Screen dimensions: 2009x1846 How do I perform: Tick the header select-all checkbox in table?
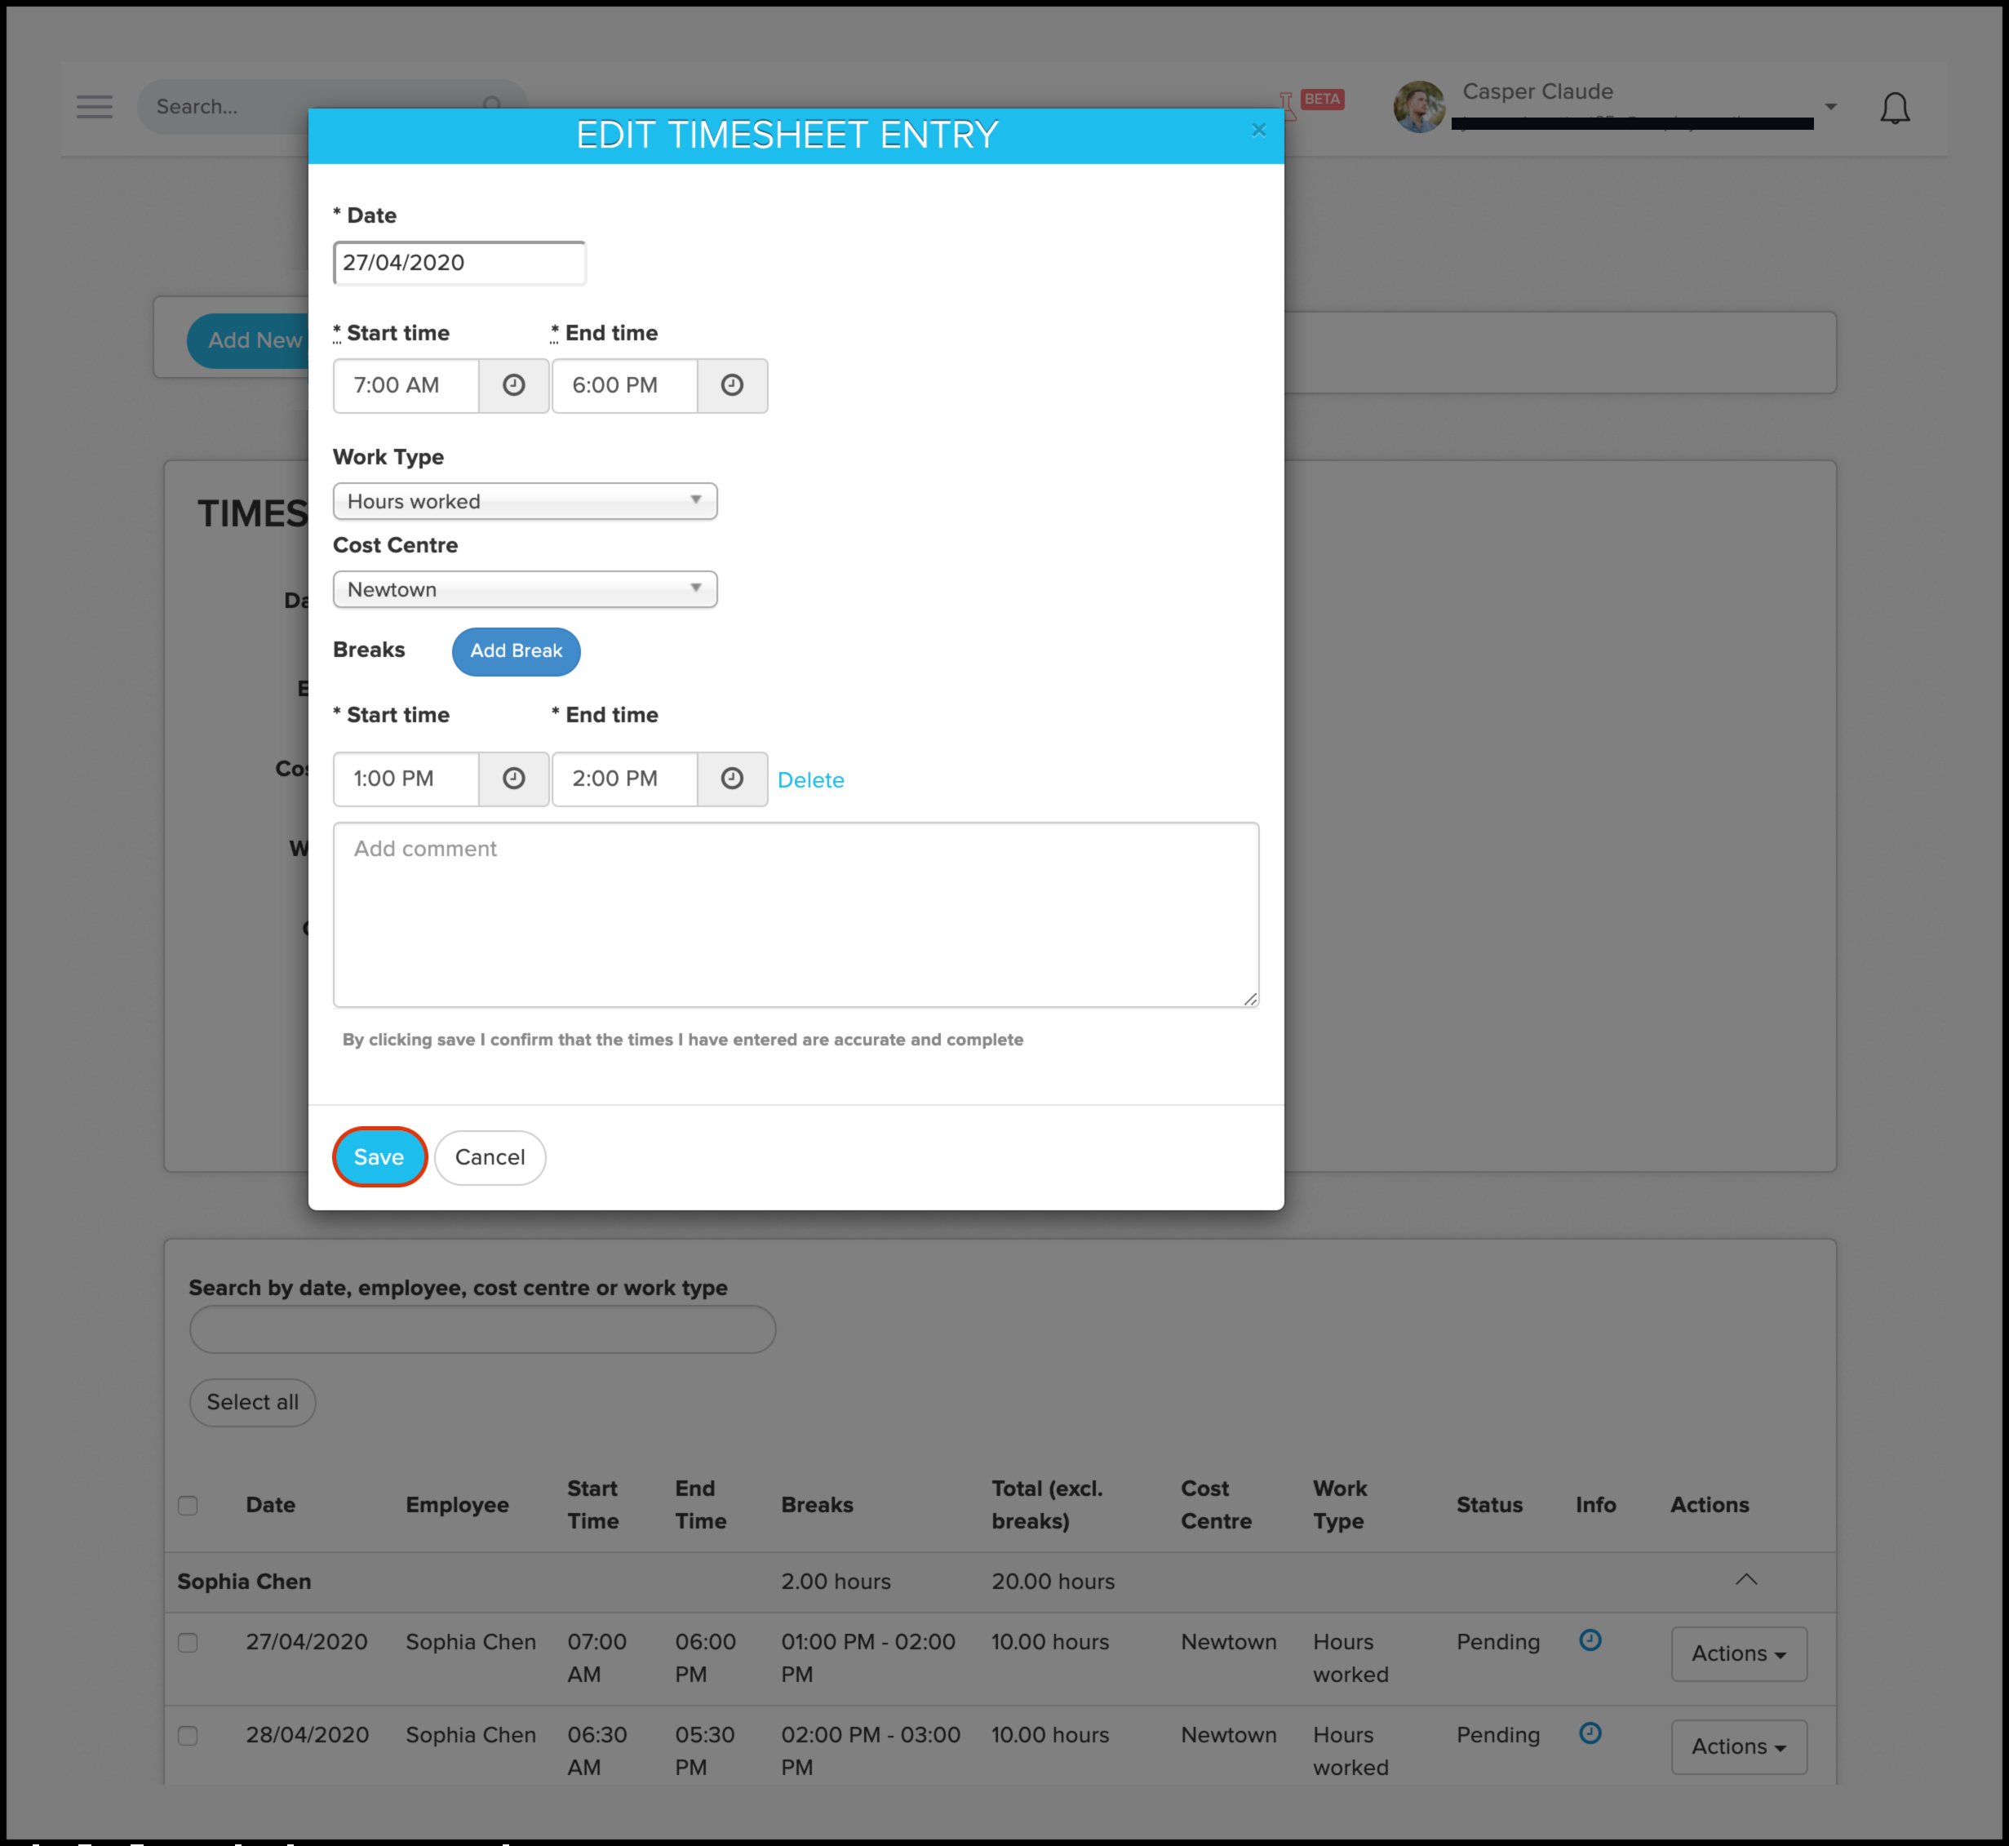(188, 1506)
